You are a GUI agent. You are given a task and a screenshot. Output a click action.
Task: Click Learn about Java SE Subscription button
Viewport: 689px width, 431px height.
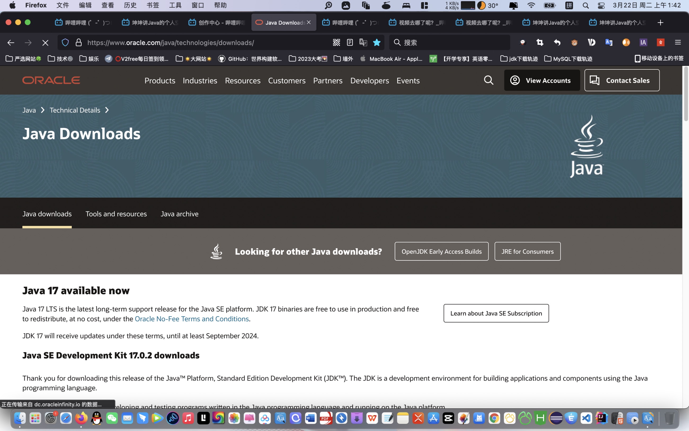tap(496, 313)
